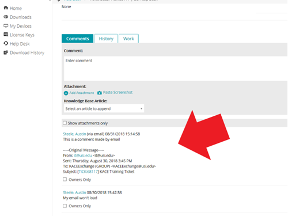Open Steele, Austin link dated 08/30/2018
This screenshot has height=216, width=288.
click(x=74, y=192)
